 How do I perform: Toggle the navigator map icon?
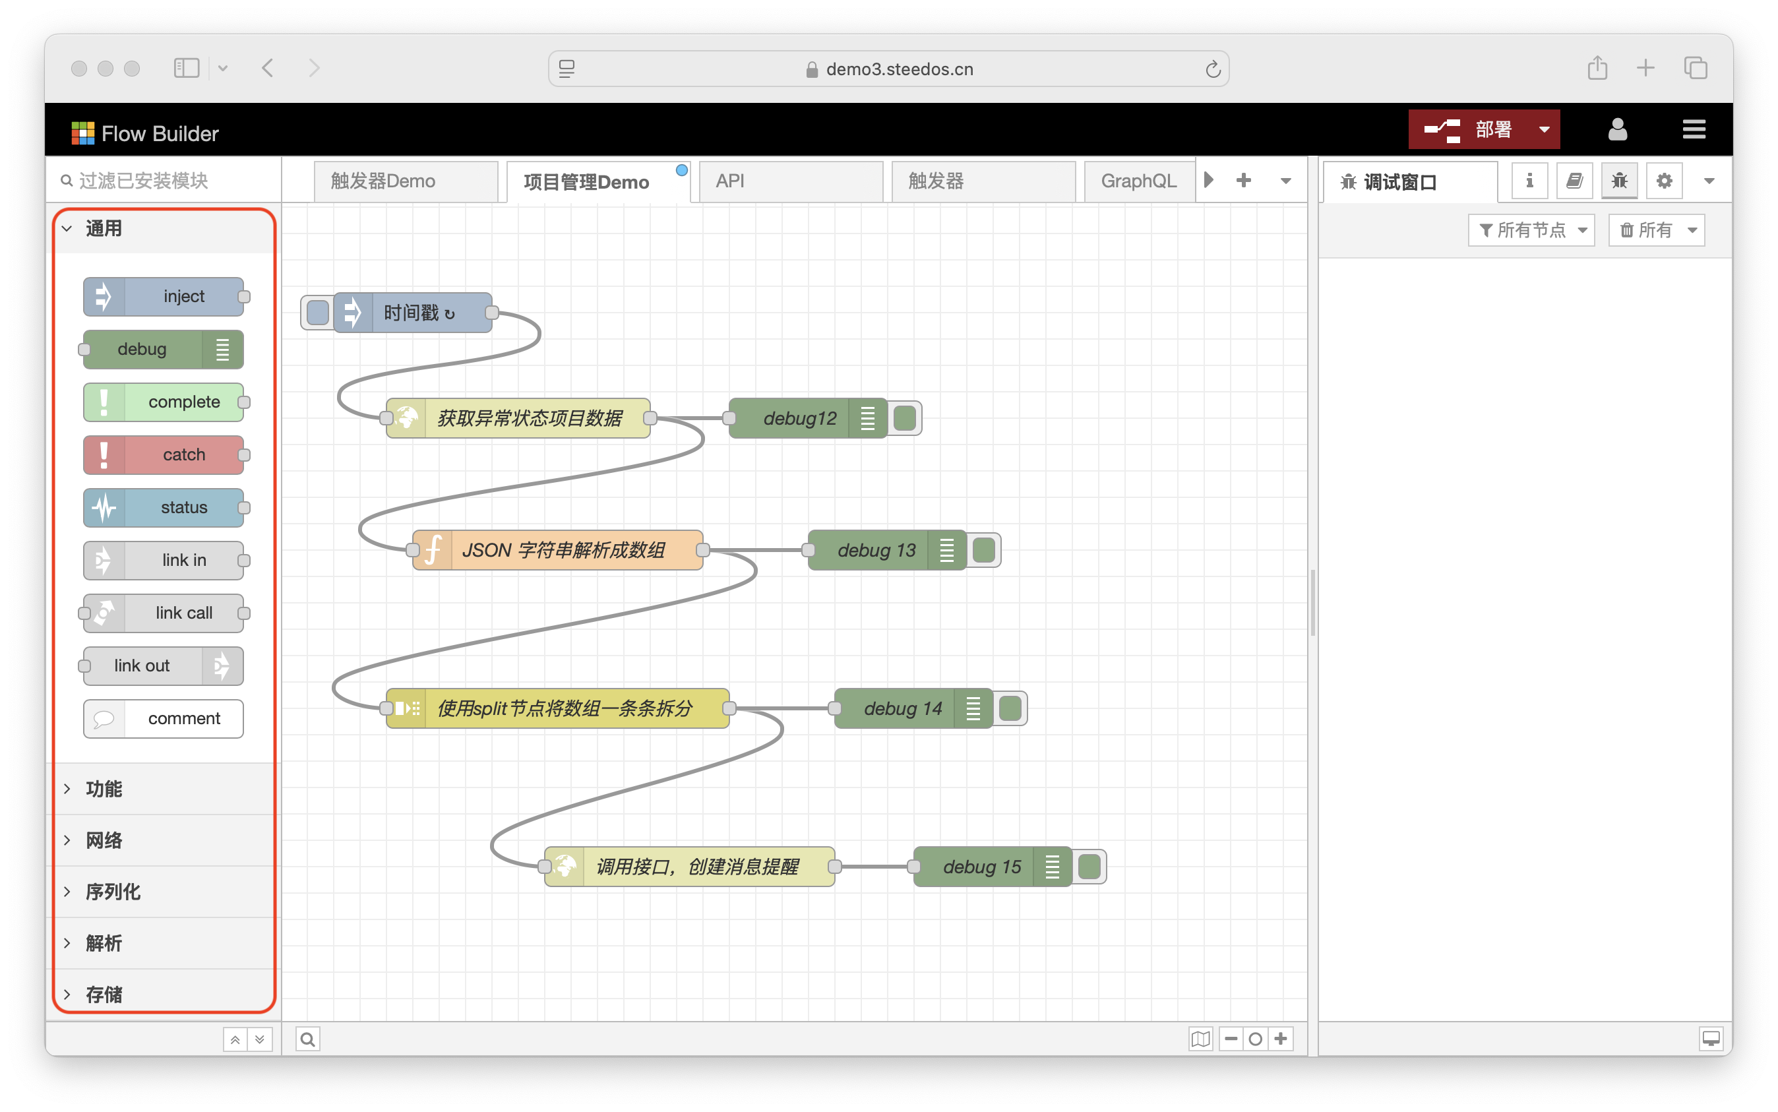(1200, 1038)
